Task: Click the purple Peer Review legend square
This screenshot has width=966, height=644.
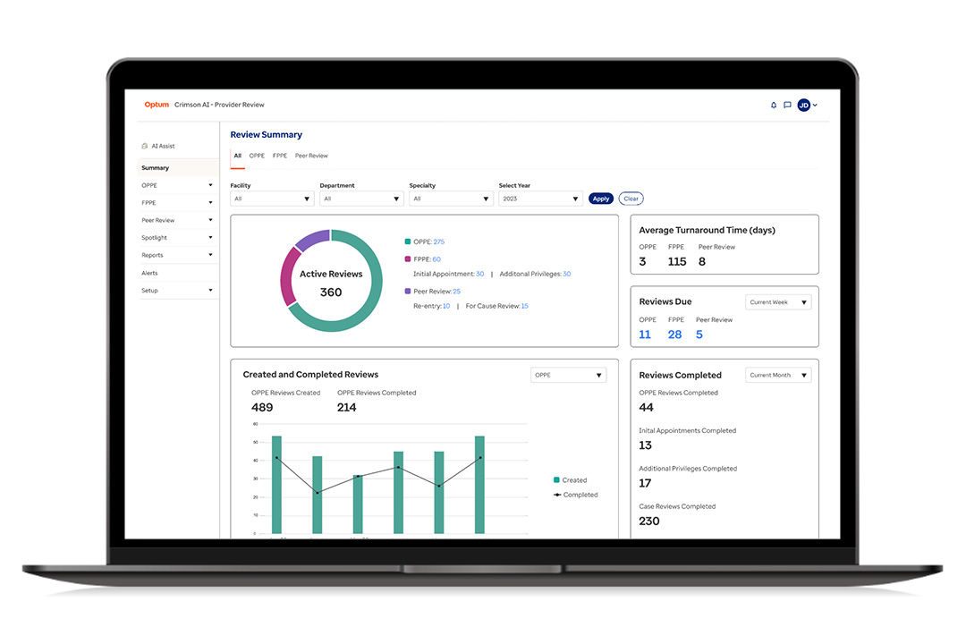Action: coord(407,291)
